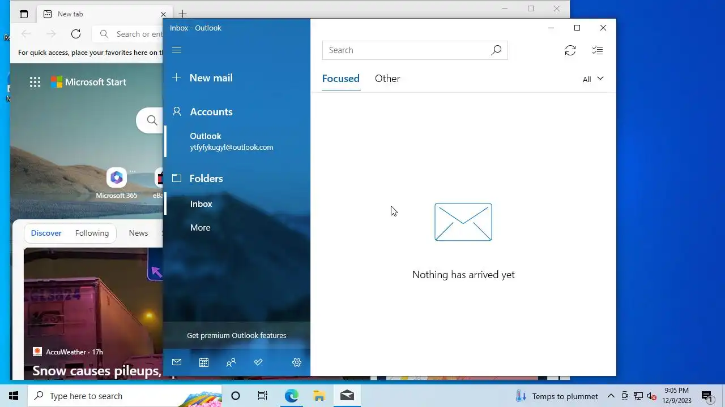The image size is (725, 407).
Task: Open new tab in Edge
Action: click(x=182, y=14)
